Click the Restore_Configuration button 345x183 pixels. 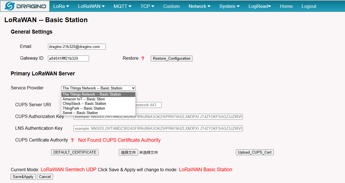pos(172,59)
